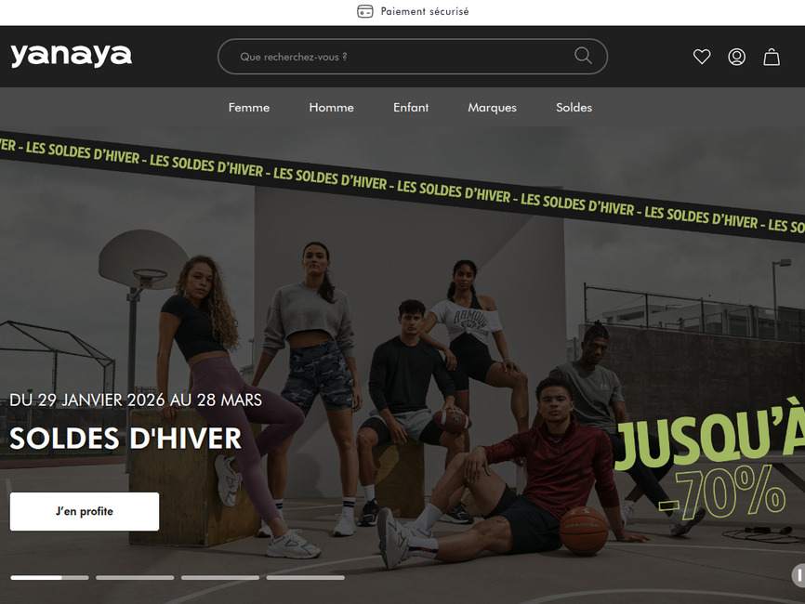Open the shopping bag cart icon

pos(772,57)
